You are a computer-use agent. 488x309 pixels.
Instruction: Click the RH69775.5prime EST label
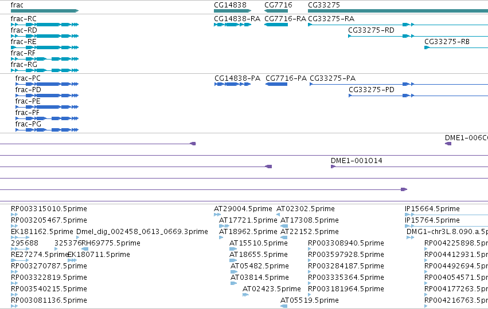click(x=111, y=243)
